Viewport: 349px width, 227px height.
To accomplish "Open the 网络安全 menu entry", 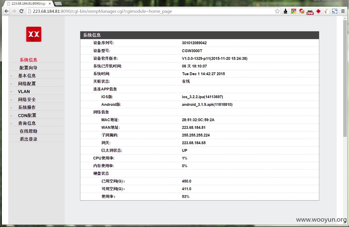I will 27,99.
